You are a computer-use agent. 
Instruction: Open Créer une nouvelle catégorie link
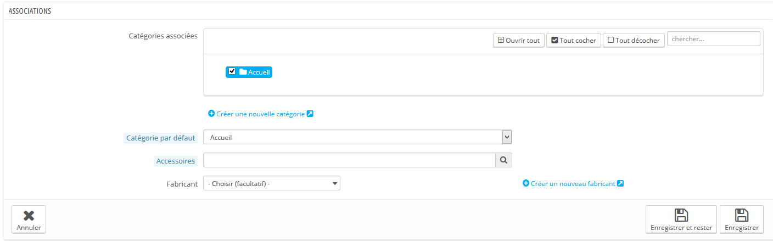pyautogui.click(x=261, y=114)
